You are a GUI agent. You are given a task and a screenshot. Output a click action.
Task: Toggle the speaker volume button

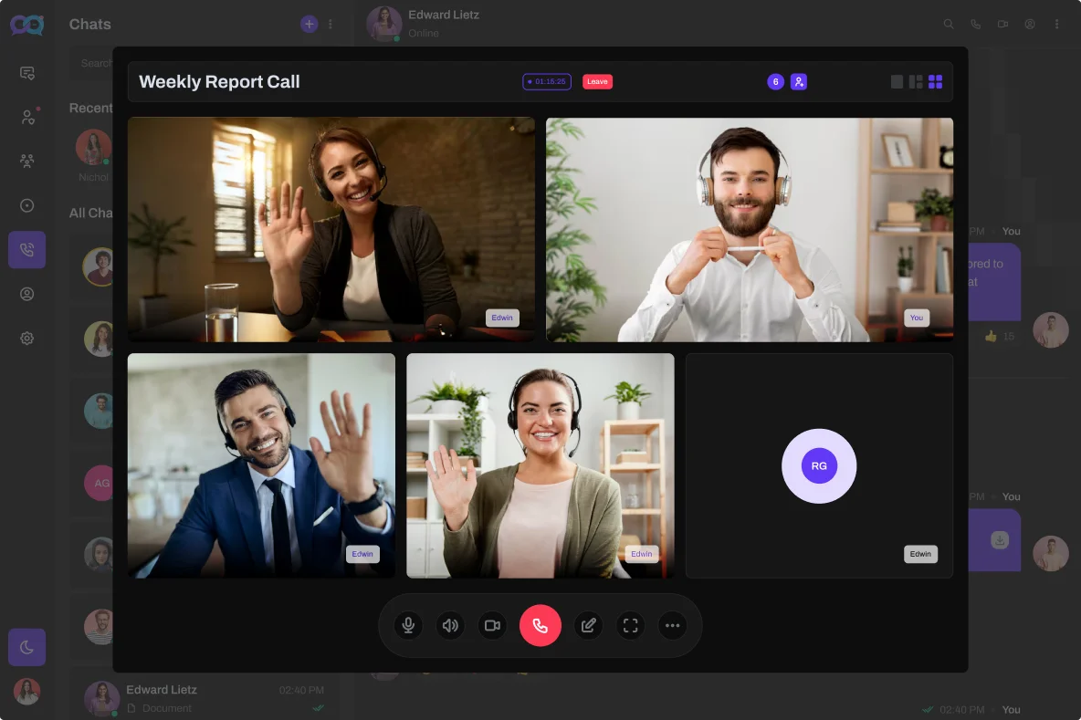click(450, 625)
